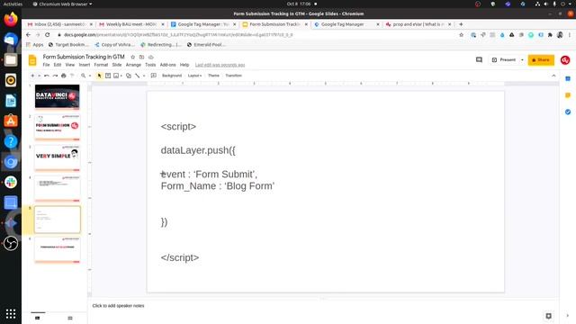The image size is (576, 324).
Task: Click the Undo arrow in toolbar
Action: coord(47,76)
